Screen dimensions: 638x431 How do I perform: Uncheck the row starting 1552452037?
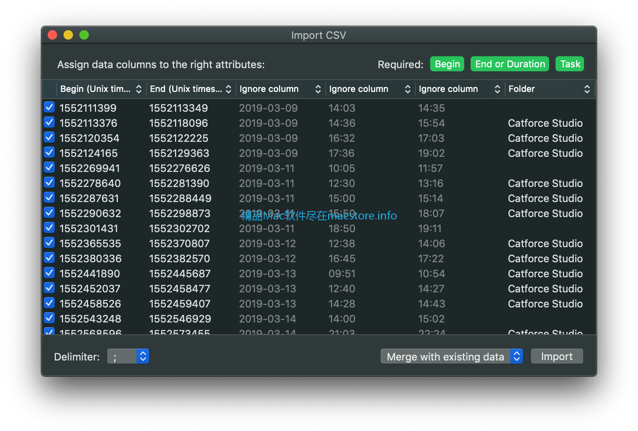pos(49,288)
